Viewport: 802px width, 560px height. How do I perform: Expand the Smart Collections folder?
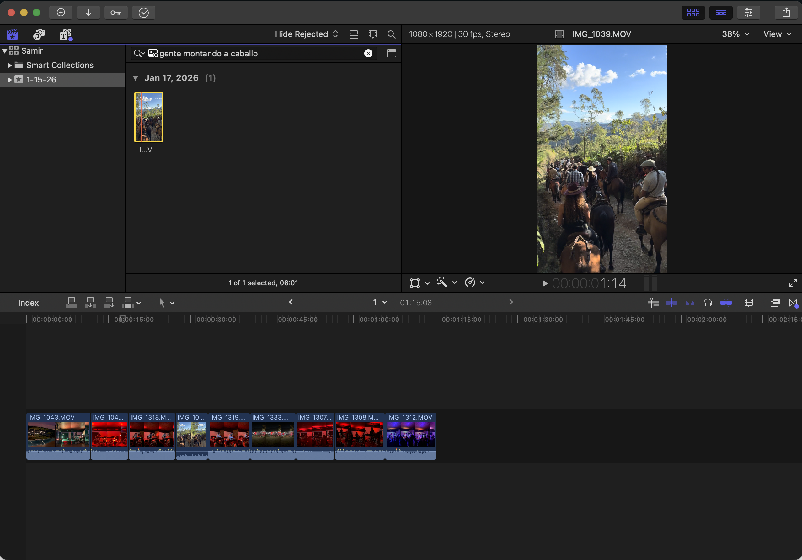[x=9, y=65]
